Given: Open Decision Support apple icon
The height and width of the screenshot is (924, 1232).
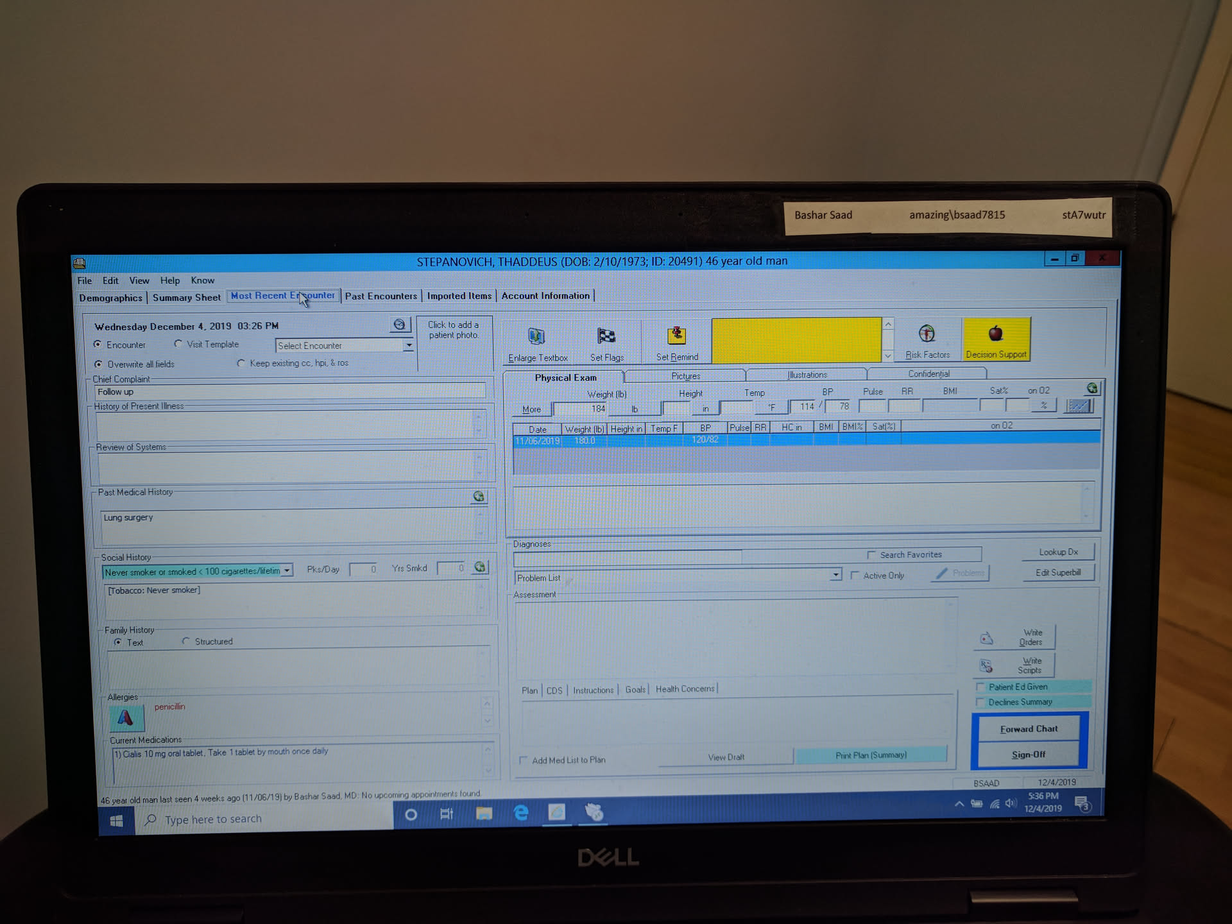Looking at the screenshot, I should click(995, 334).
